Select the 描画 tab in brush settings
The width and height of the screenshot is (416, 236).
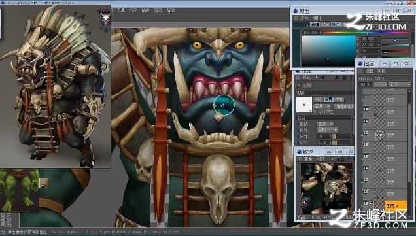[318, 100]
